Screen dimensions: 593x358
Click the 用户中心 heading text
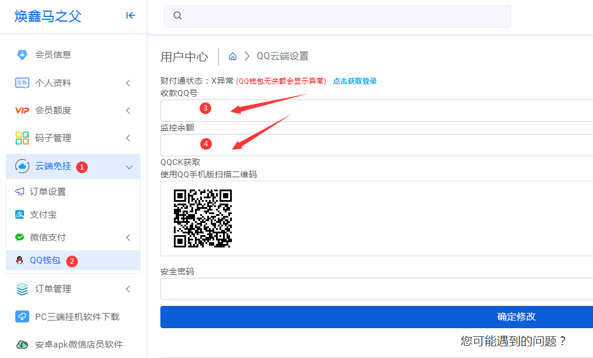click(x=184, y=57)
